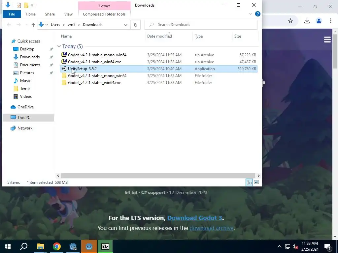Click the Chrome icon on the taskbar
Screen dimensions: 338x253
click(x=57, y=246)
